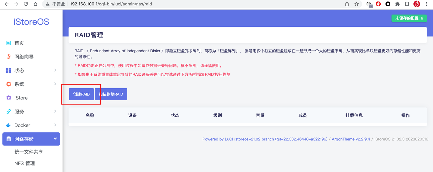
Task: Collapse the 网络存储 menu arrow
Action: pos(55,139)
